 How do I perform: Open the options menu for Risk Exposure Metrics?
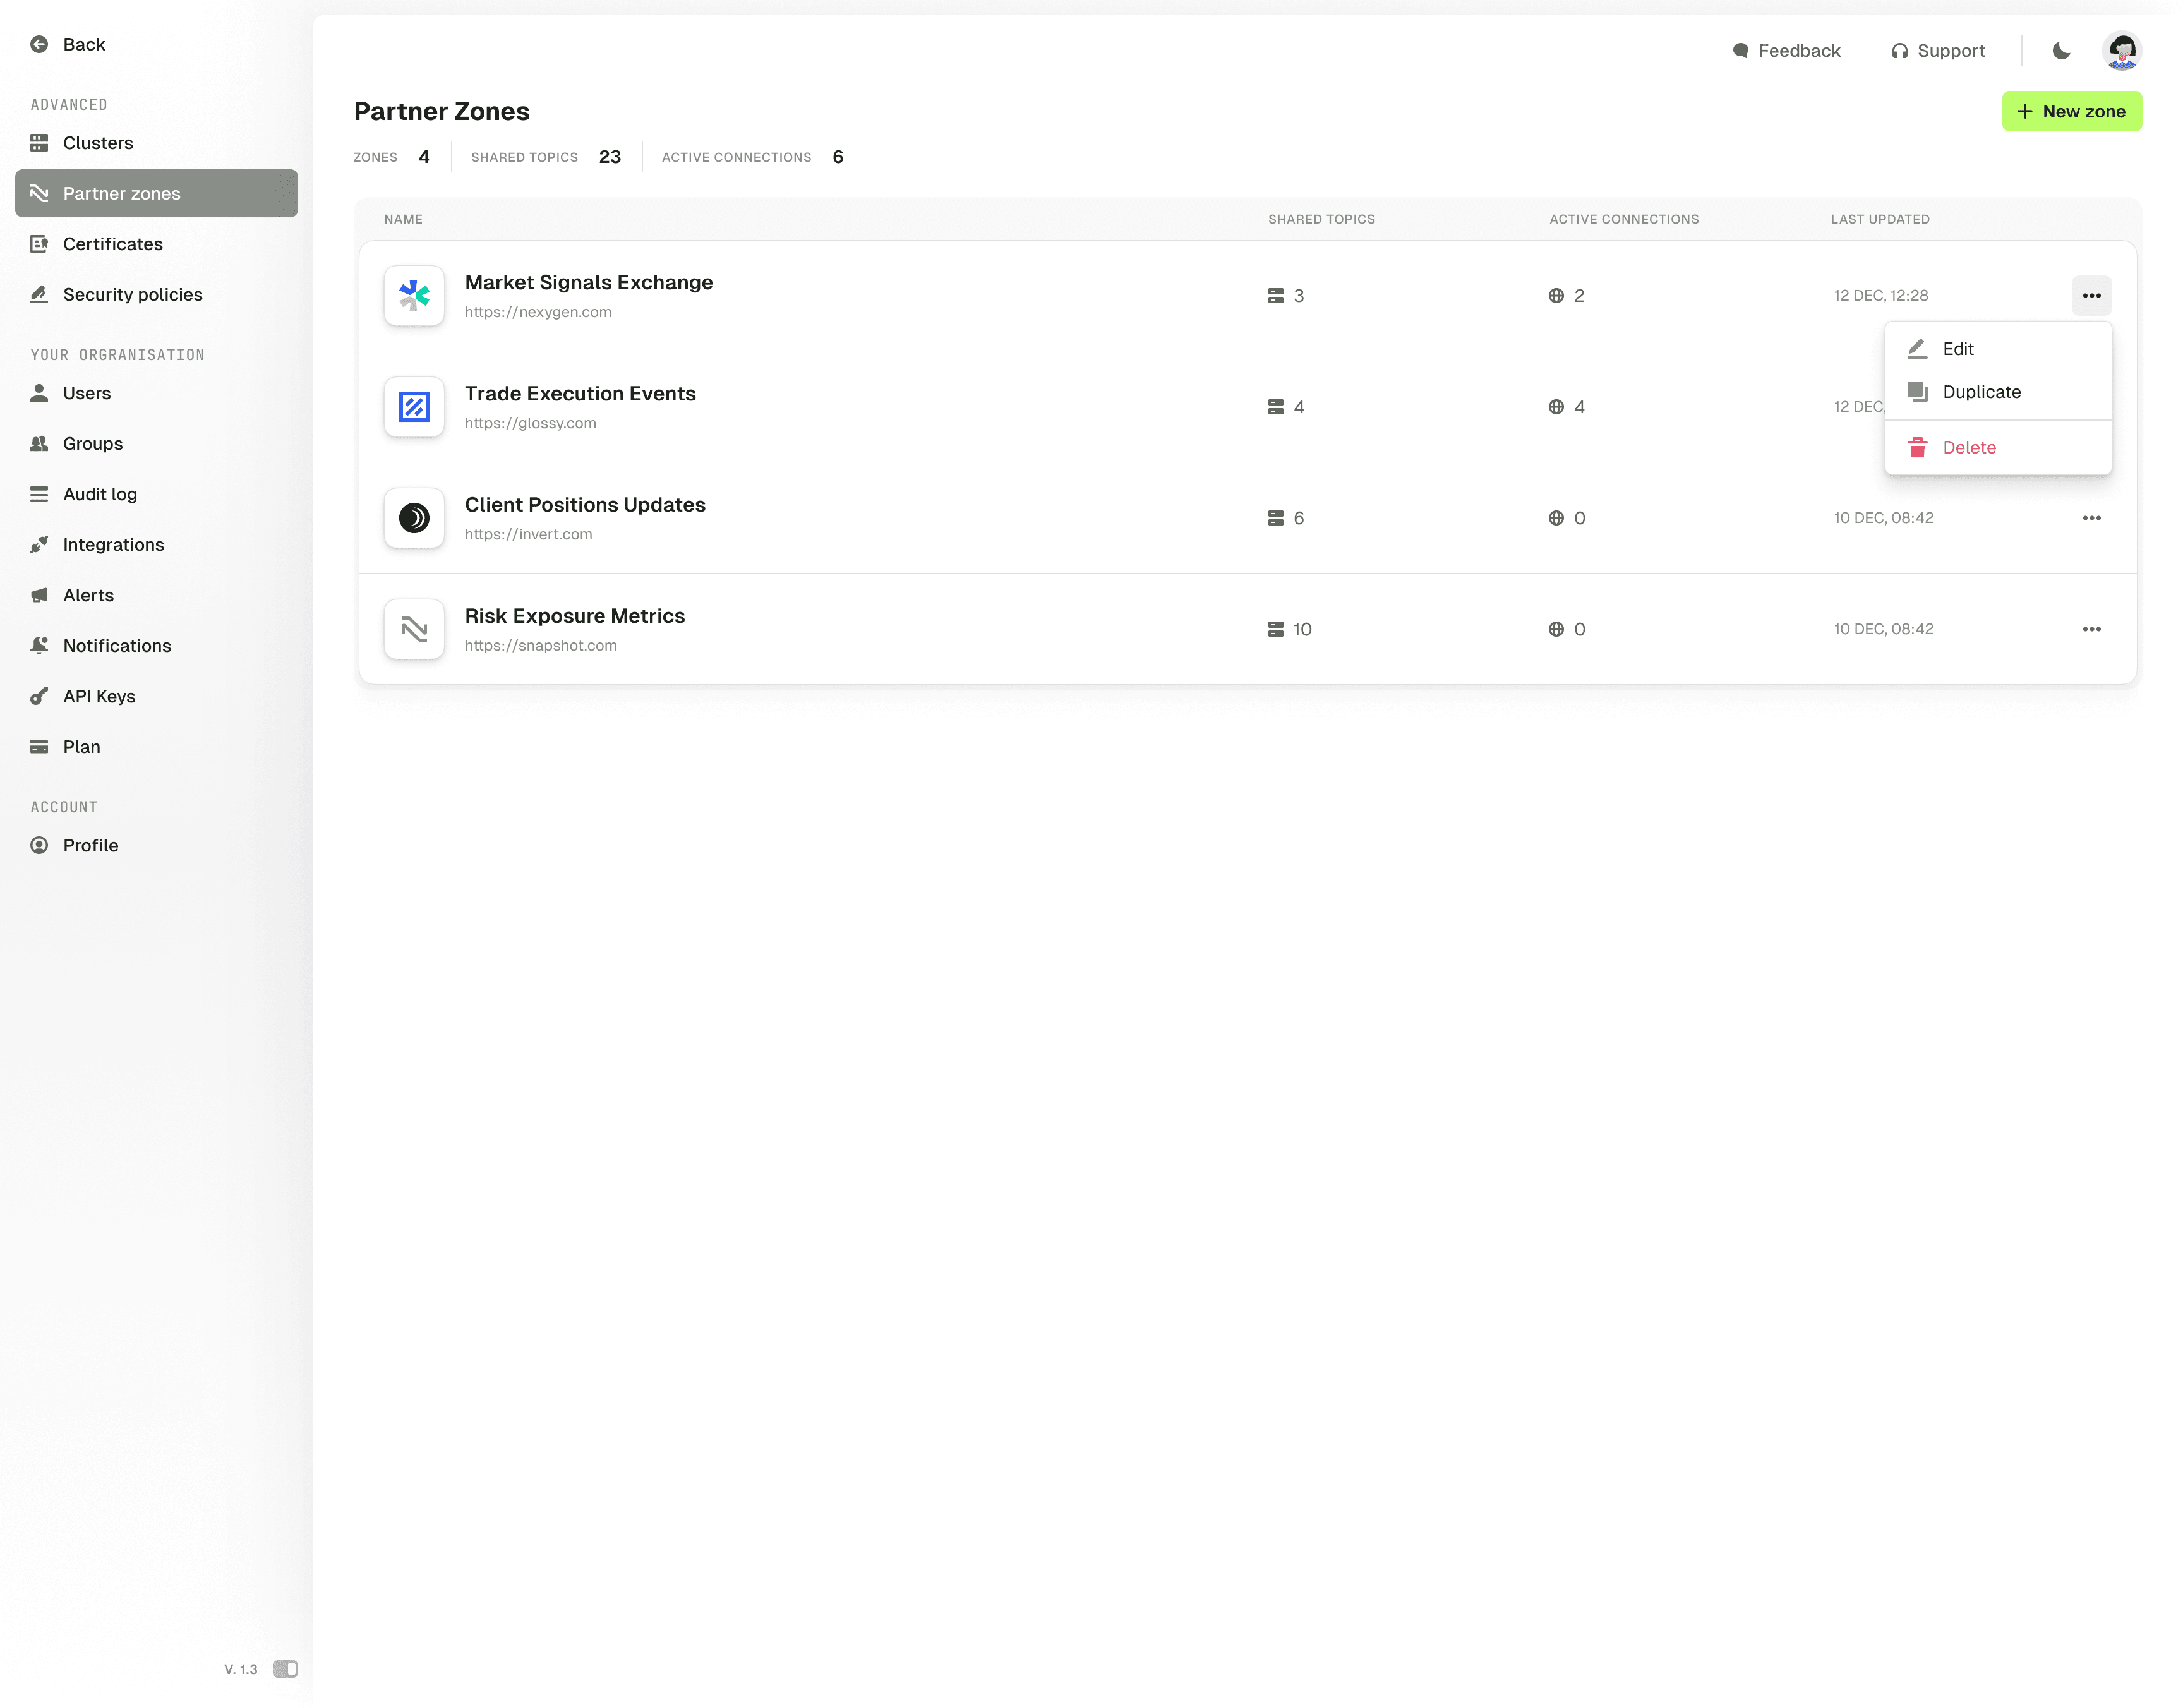(x=2090, y=629)
